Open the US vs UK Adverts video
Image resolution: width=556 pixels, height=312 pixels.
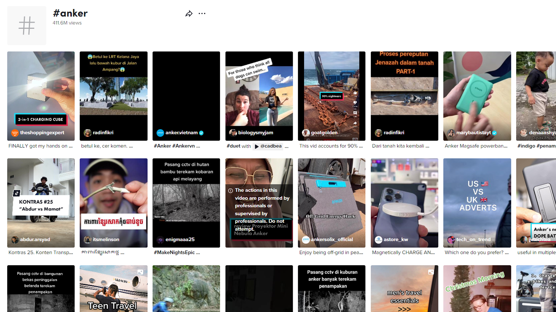[x=477, y=199]
